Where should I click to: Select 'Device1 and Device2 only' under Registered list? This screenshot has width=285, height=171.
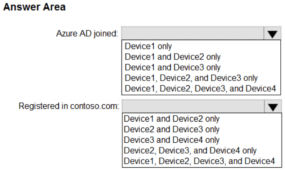[x=172, y=119]
